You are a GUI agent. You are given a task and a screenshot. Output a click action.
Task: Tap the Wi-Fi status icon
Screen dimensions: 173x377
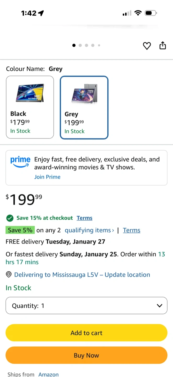[x=138, y=13]
